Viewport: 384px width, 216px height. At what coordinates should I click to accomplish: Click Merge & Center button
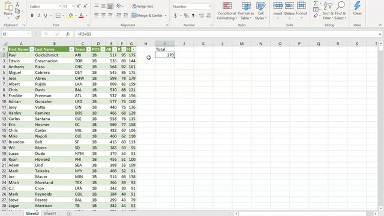[x=147, y=16]
